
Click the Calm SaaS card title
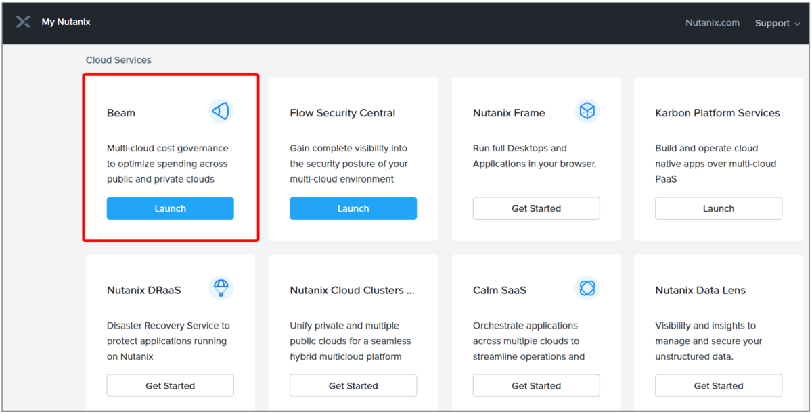click(x=499, y=290)
